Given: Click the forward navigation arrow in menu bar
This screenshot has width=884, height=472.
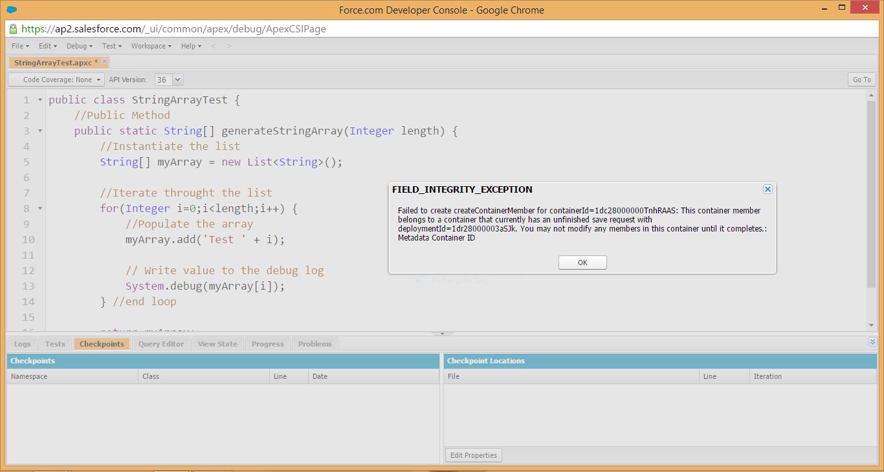Looking at the screenshot, I should click(228, 46).
